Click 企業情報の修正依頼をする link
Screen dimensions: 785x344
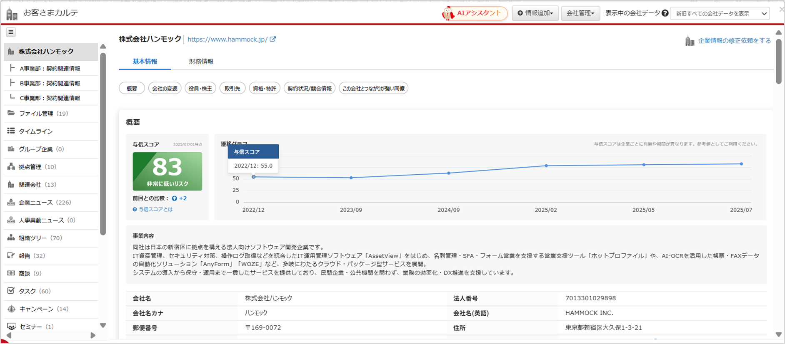coord(734,41)
